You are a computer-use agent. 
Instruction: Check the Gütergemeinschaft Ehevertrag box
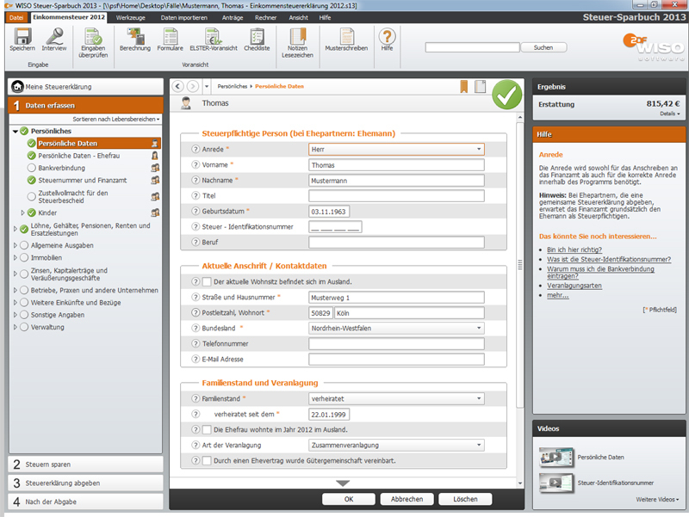tap(207, 460)
